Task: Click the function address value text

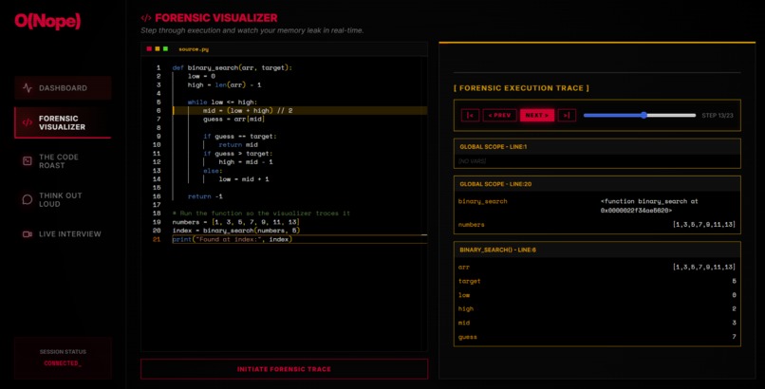Action: (x=649, y=206)
